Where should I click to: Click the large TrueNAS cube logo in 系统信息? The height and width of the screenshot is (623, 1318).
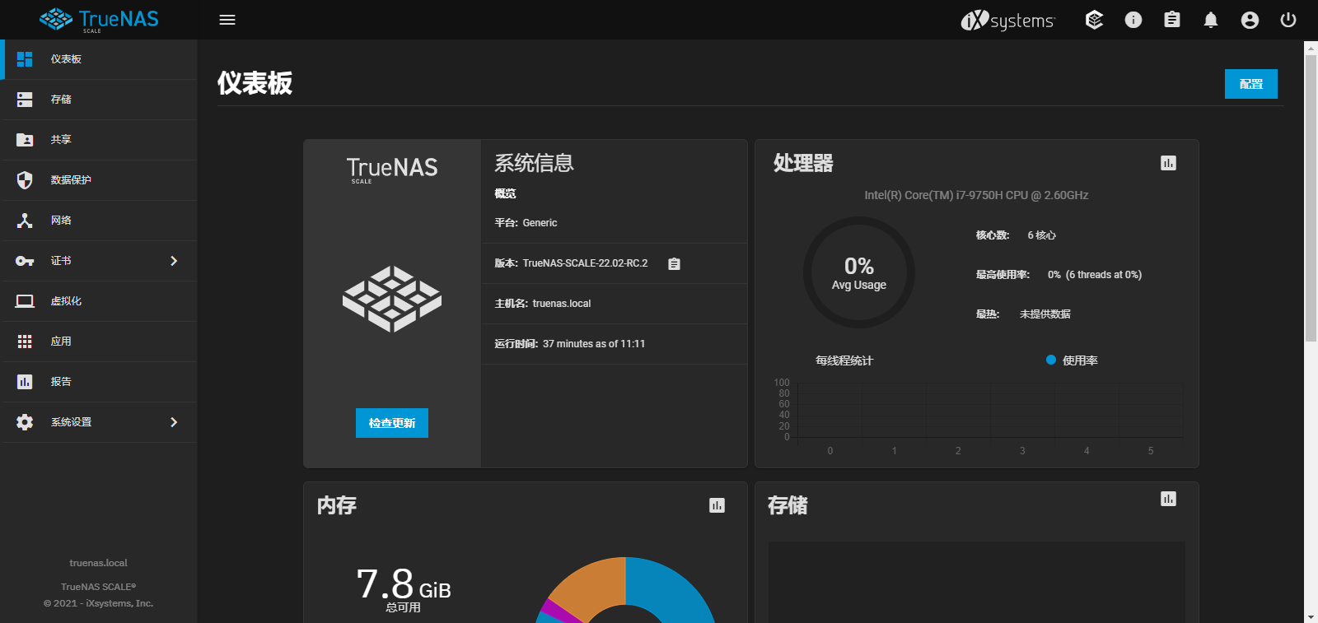click(x=392, y=299)
